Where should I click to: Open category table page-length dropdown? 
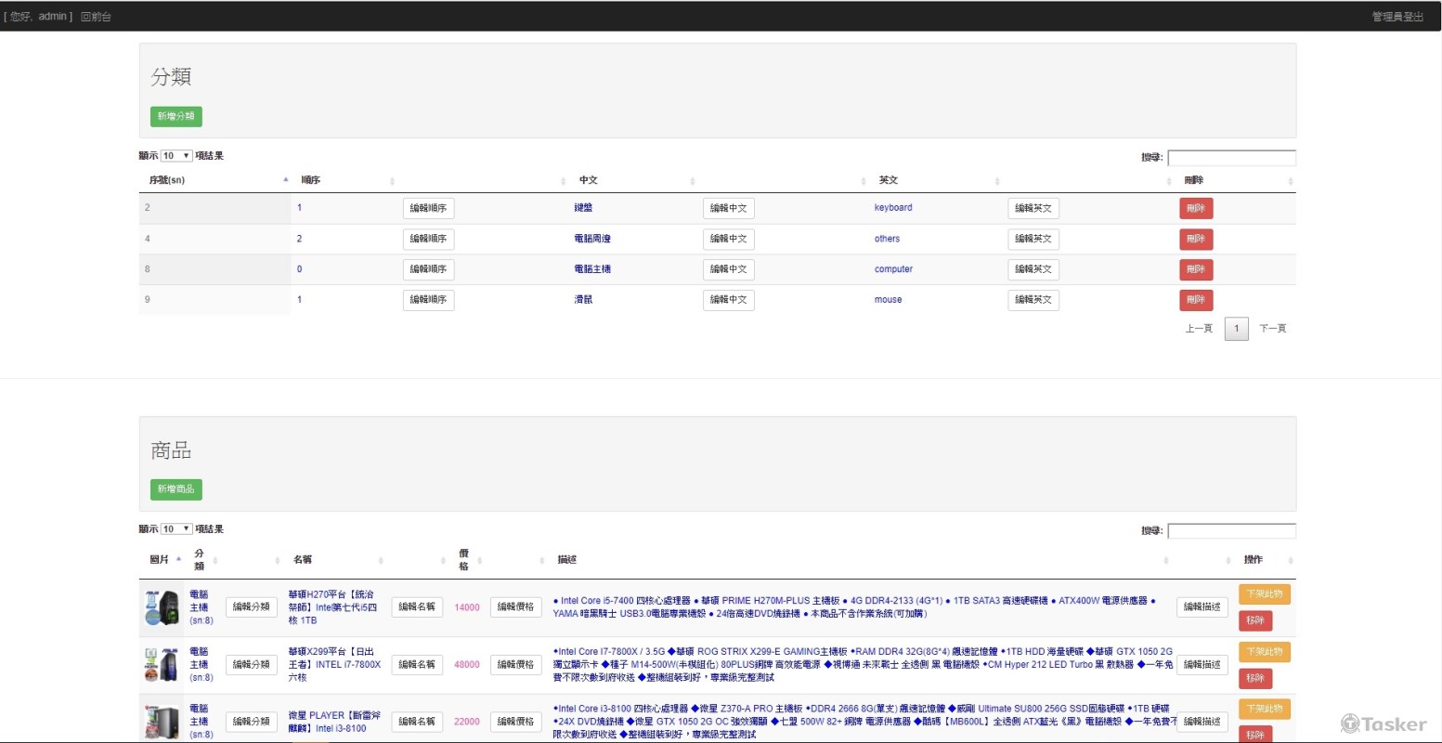pos(176,156)
